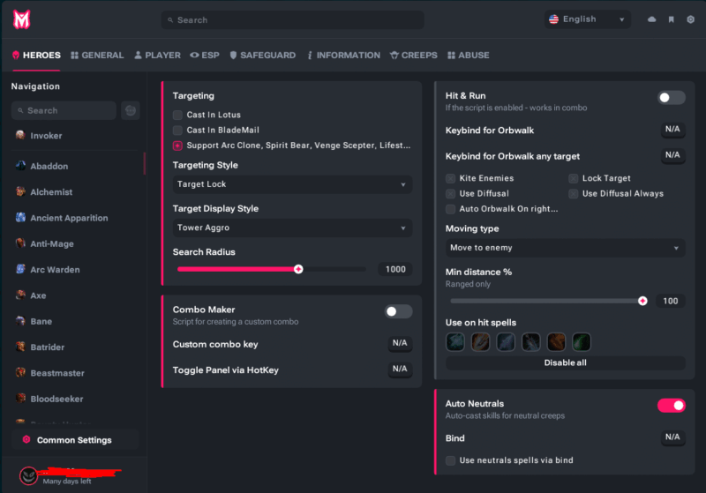Check Lock Target option
The width and height of the screenshot is (706, 493).
[x=573, y=178]
